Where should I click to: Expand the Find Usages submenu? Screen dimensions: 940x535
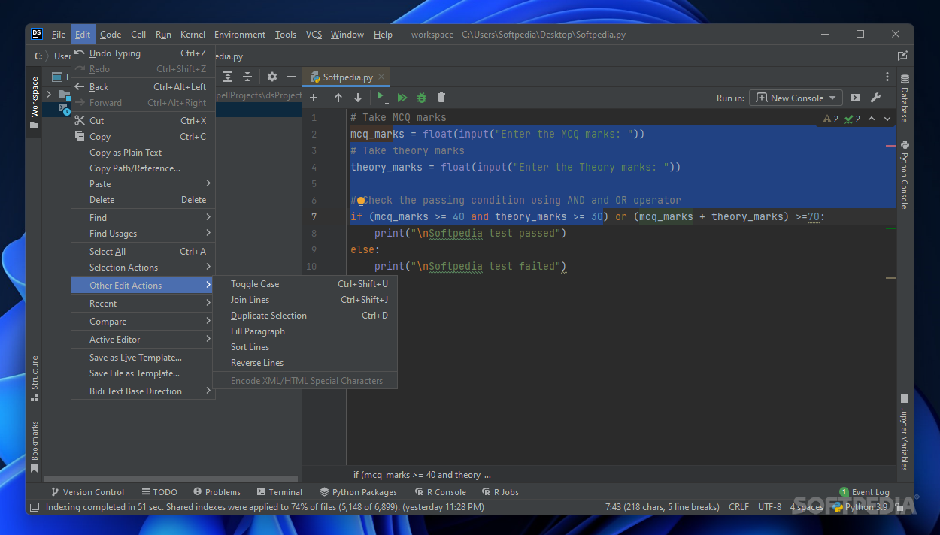[143, 234]
